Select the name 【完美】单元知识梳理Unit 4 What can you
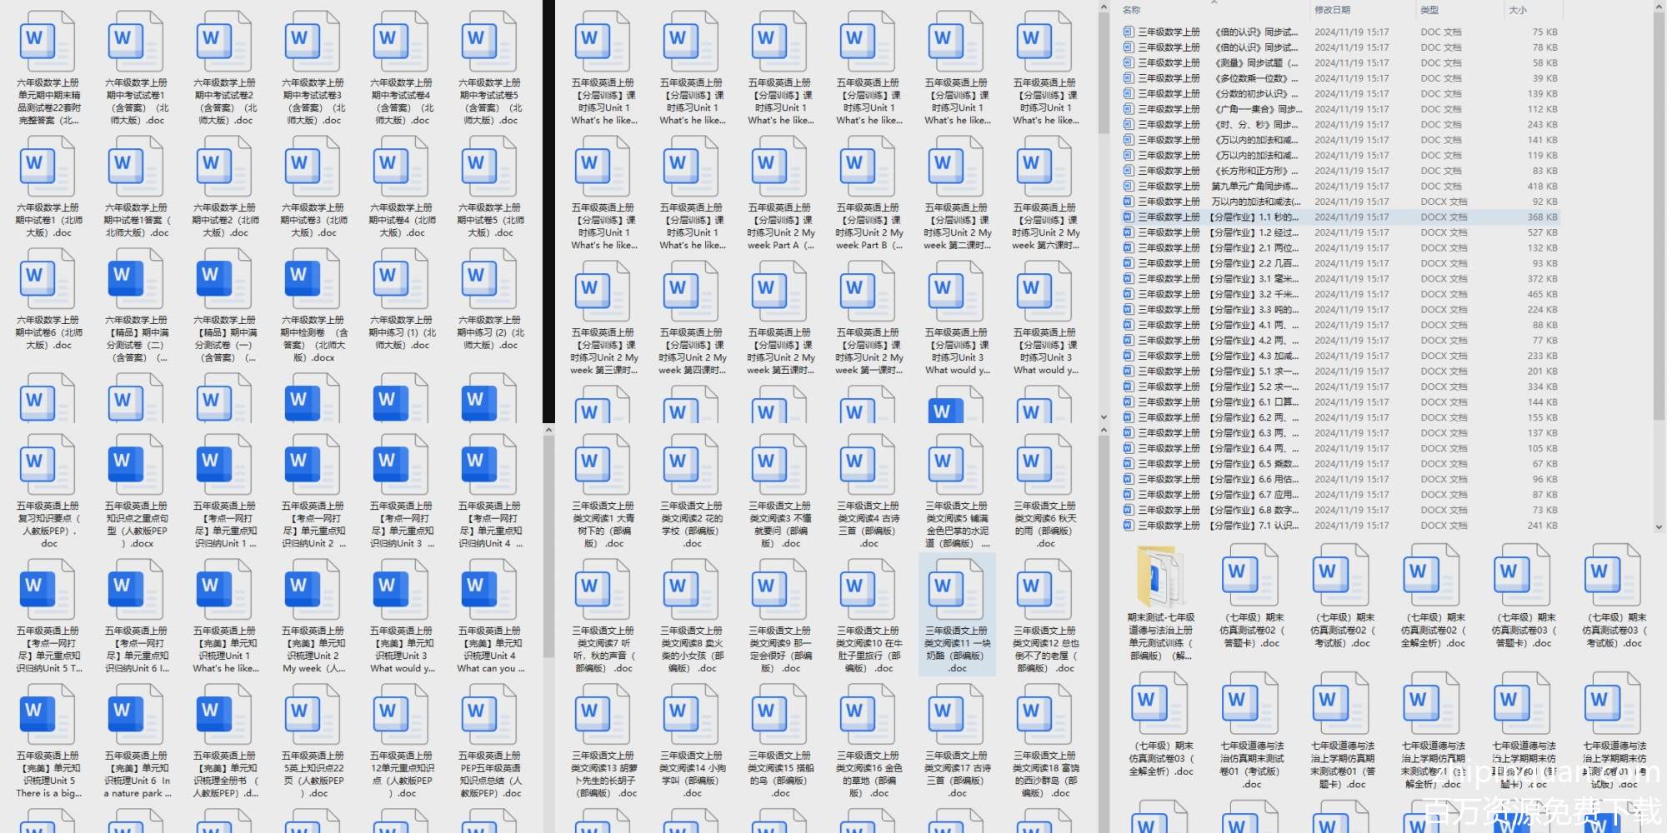 (489, 649)
